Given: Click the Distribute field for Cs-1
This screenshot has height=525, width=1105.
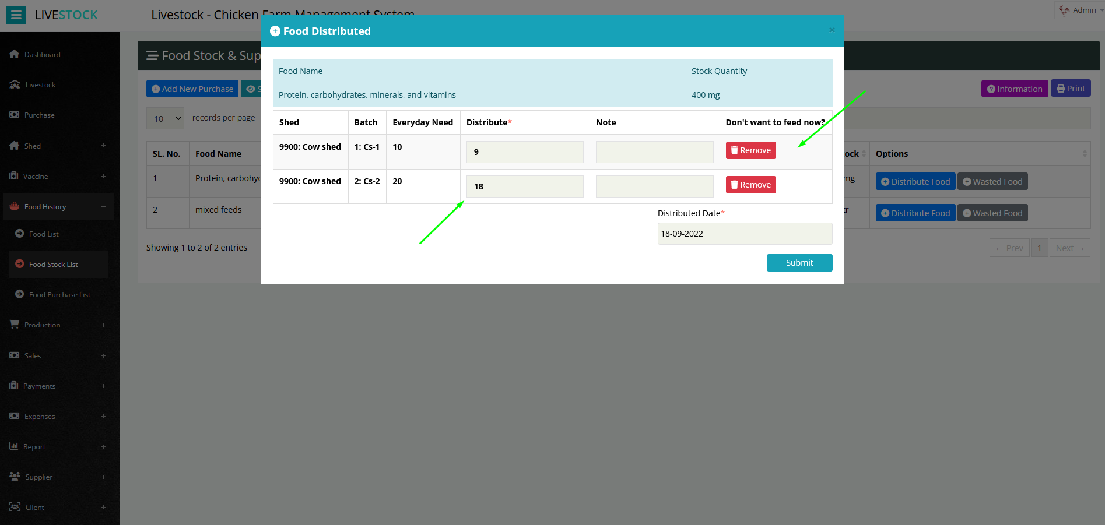Looking at the screenshot, I should pyautogui.click(x=524, y=152).
